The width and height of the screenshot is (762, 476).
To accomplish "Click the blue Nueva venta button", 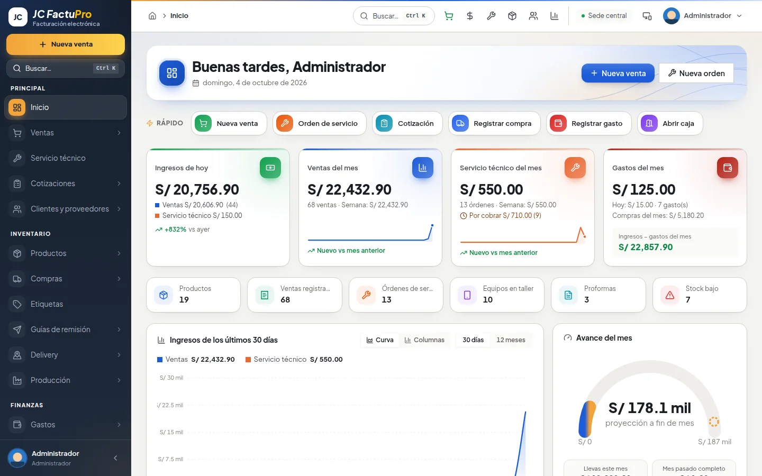I will pyautogui.click(x=618, y=73).
